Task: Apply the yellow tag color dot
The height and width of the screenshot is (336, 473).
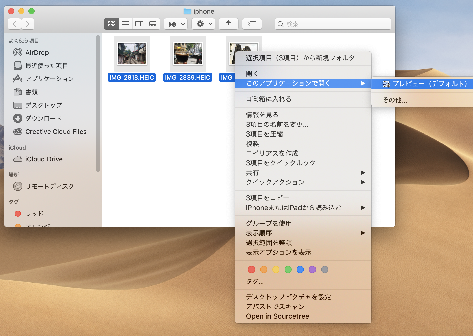Action: pos(276,270)
